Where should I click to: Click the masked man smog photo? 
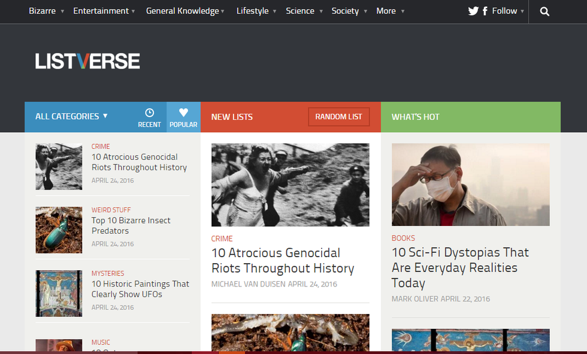pyautogui.click(x=470, y=184)
